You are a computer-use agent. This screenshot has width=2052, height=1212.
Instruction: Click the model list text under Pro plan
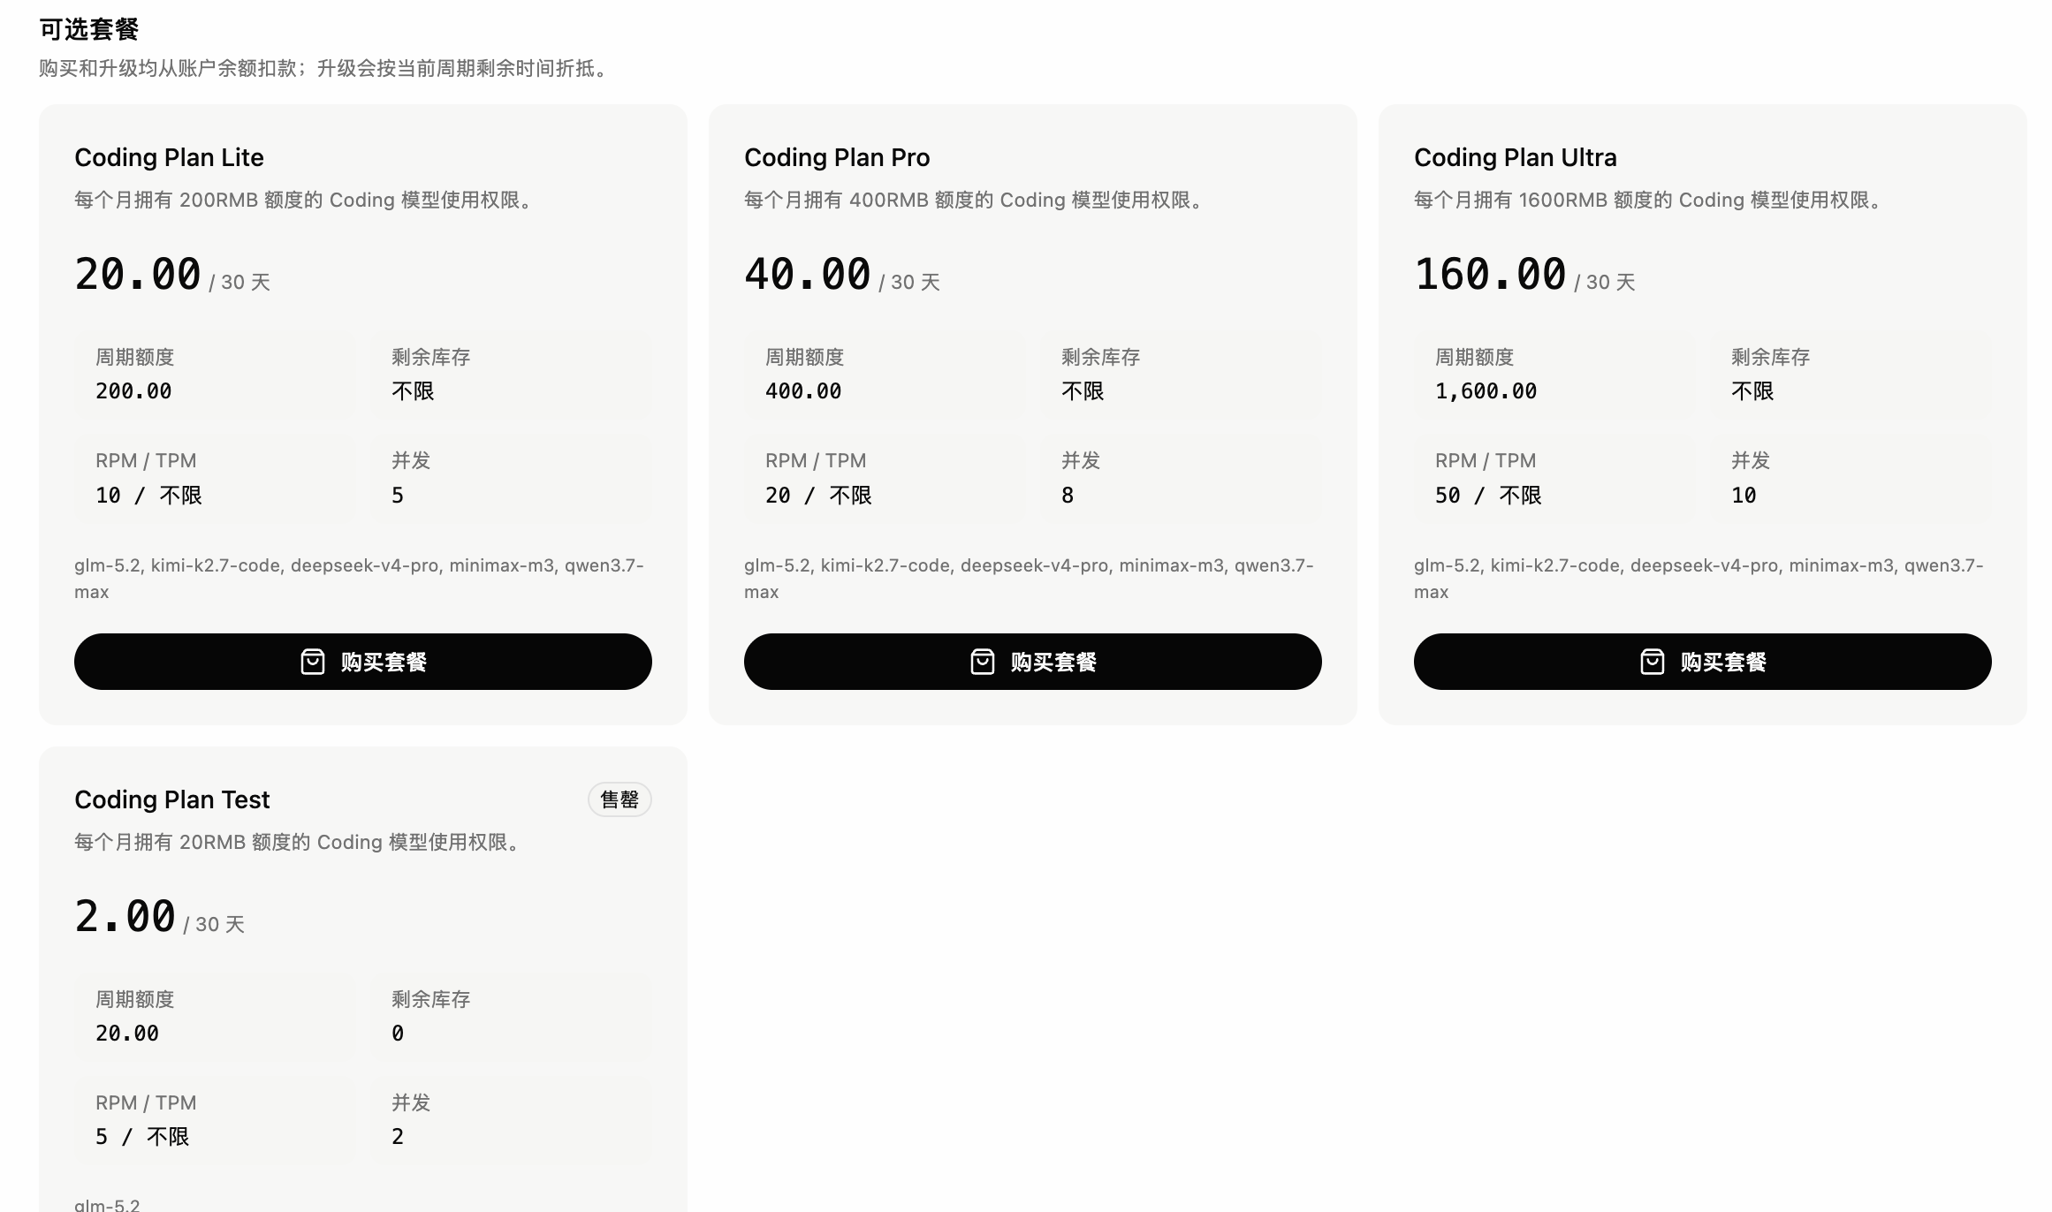point(1029,579)
